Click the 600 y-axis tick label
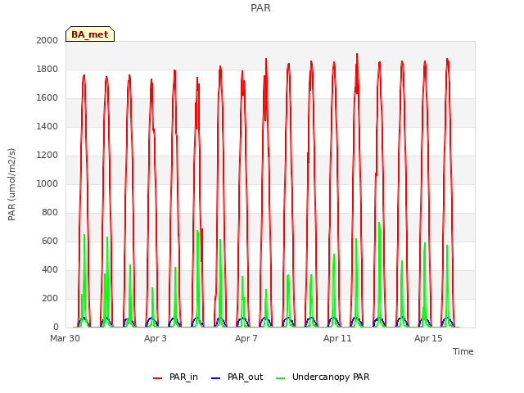The width and height of the screenshot is (524, 393). pyautogui.click(x=50, y=241)
